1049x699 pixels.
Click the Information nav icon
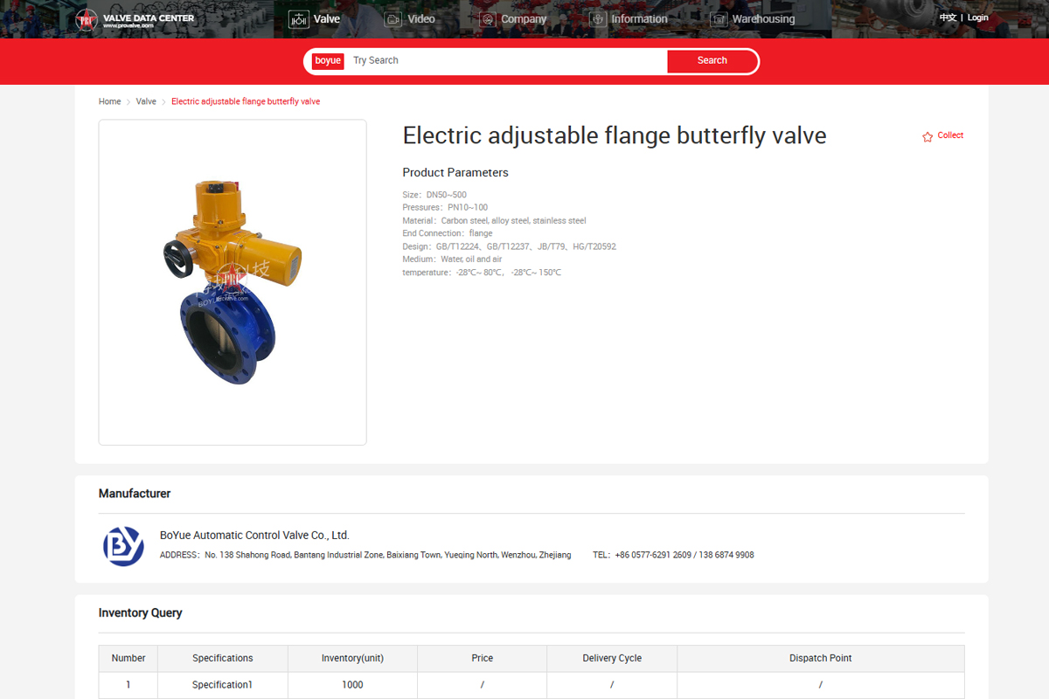tap(598, 19)
